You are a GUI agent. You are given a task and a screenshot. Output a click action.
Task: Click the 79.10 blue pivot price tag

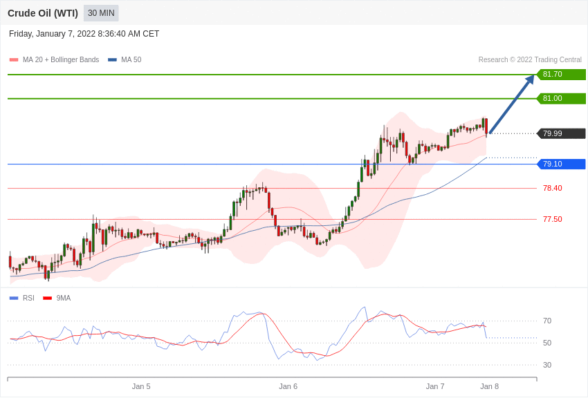[562, 164]
